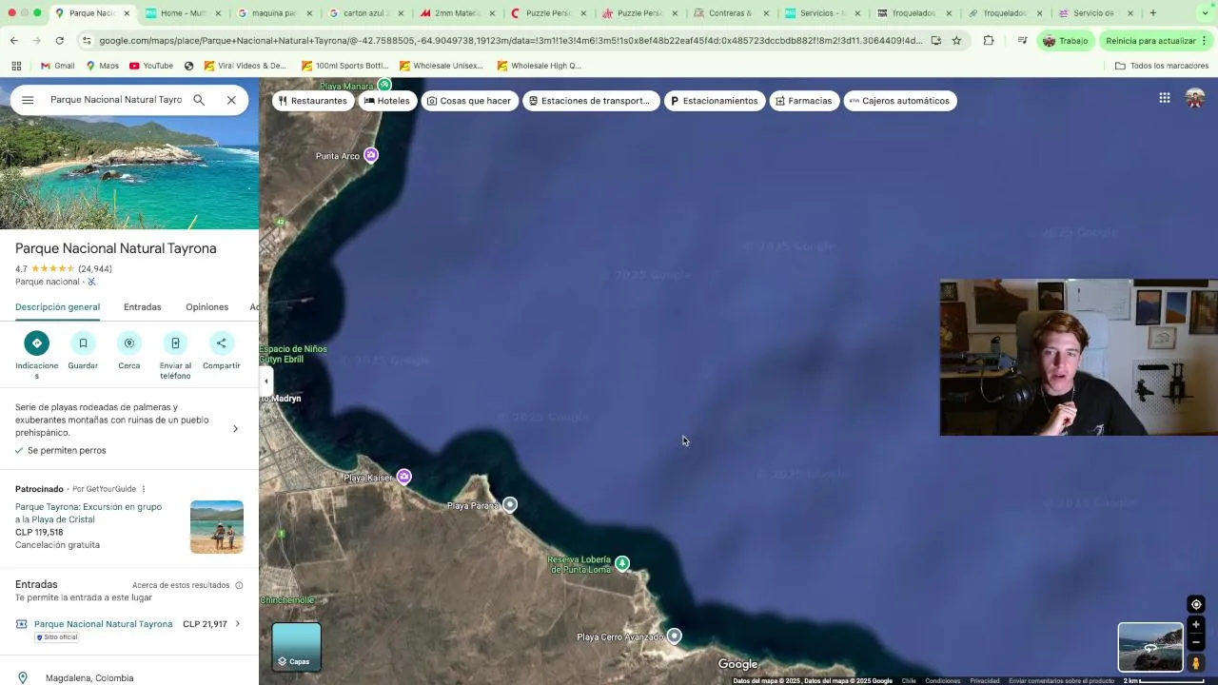
Task: Reload the page with browser refresh
Action: [x=59, y=41]
